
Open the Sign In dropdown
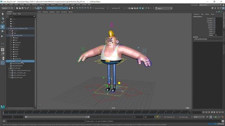[164, 8]
